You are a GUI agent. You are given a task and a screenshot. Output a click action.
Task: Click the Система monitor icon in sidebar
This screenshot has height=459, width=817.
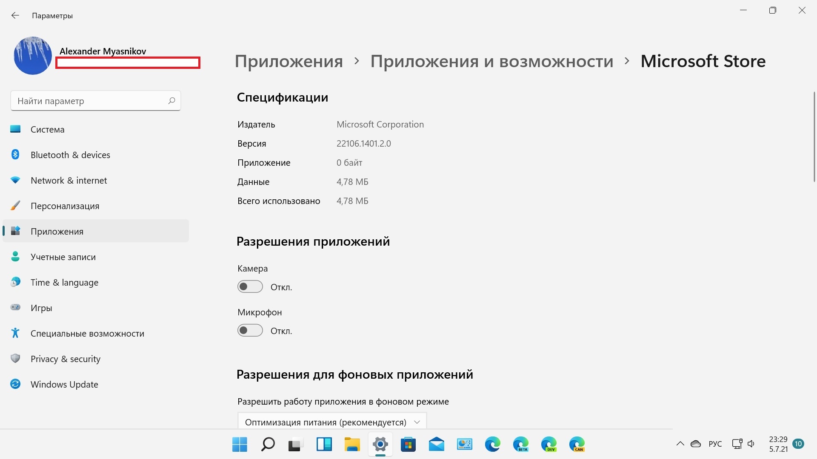pos(15,129)
